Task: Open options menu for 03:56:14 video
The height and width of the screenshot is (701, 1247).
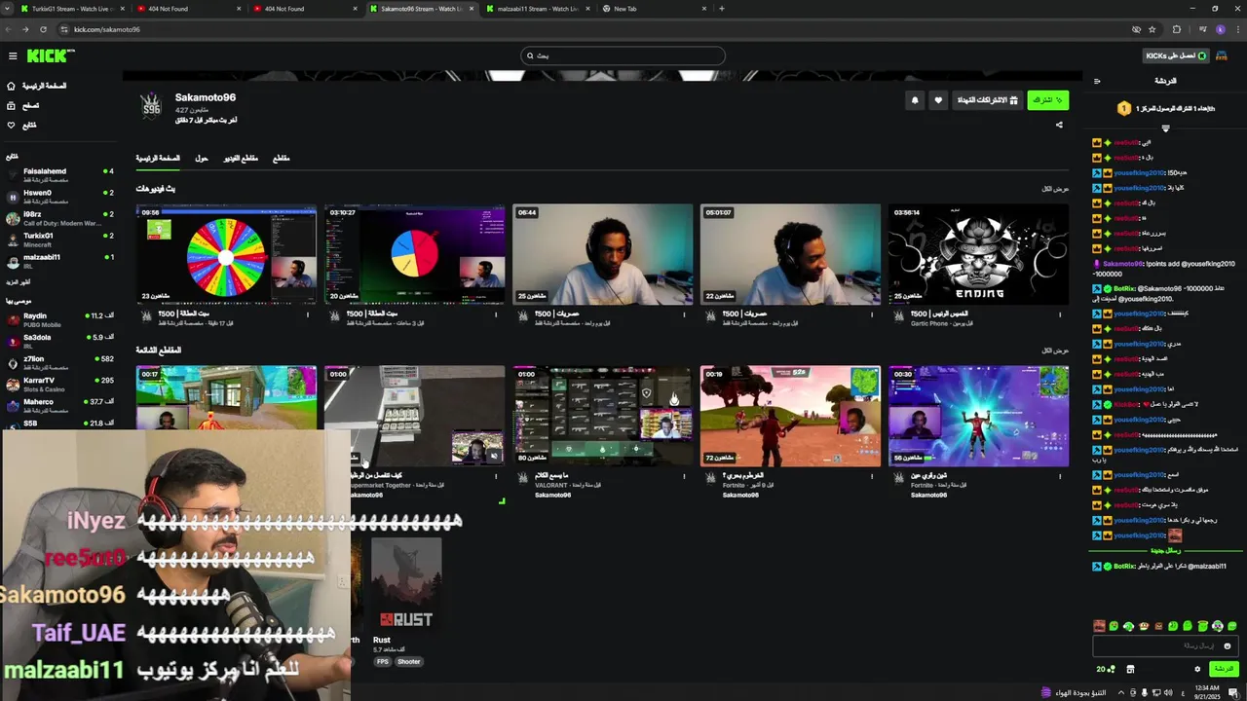Action: click(1060, 314)
